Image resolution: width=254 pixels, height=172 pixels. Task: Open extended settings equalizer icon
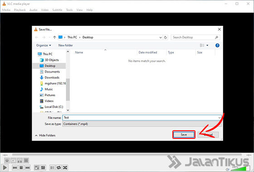pos(43,167)
